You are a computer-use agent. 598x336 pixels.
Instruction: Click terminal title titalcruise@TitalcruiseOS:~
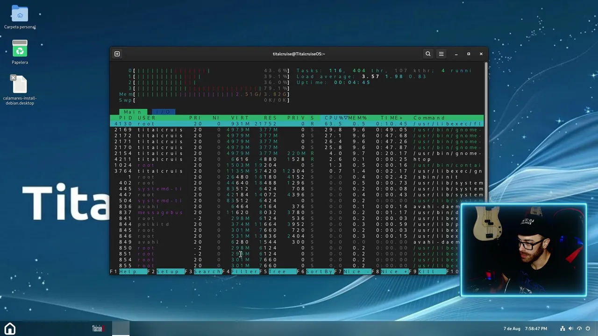pyautogui.click(x=299, y=54)
